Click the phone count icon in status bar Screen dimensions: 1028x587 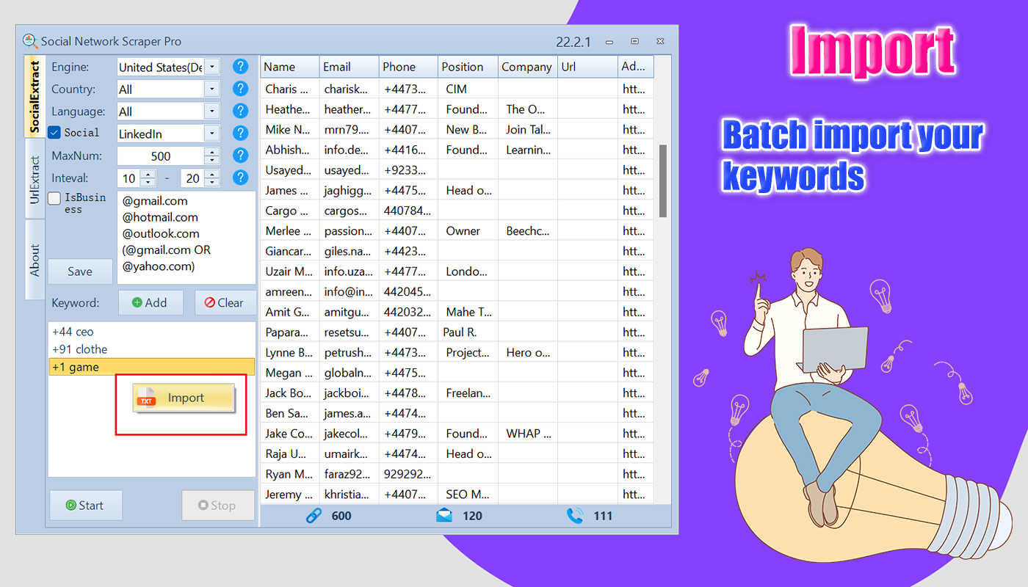coord(576,516)
